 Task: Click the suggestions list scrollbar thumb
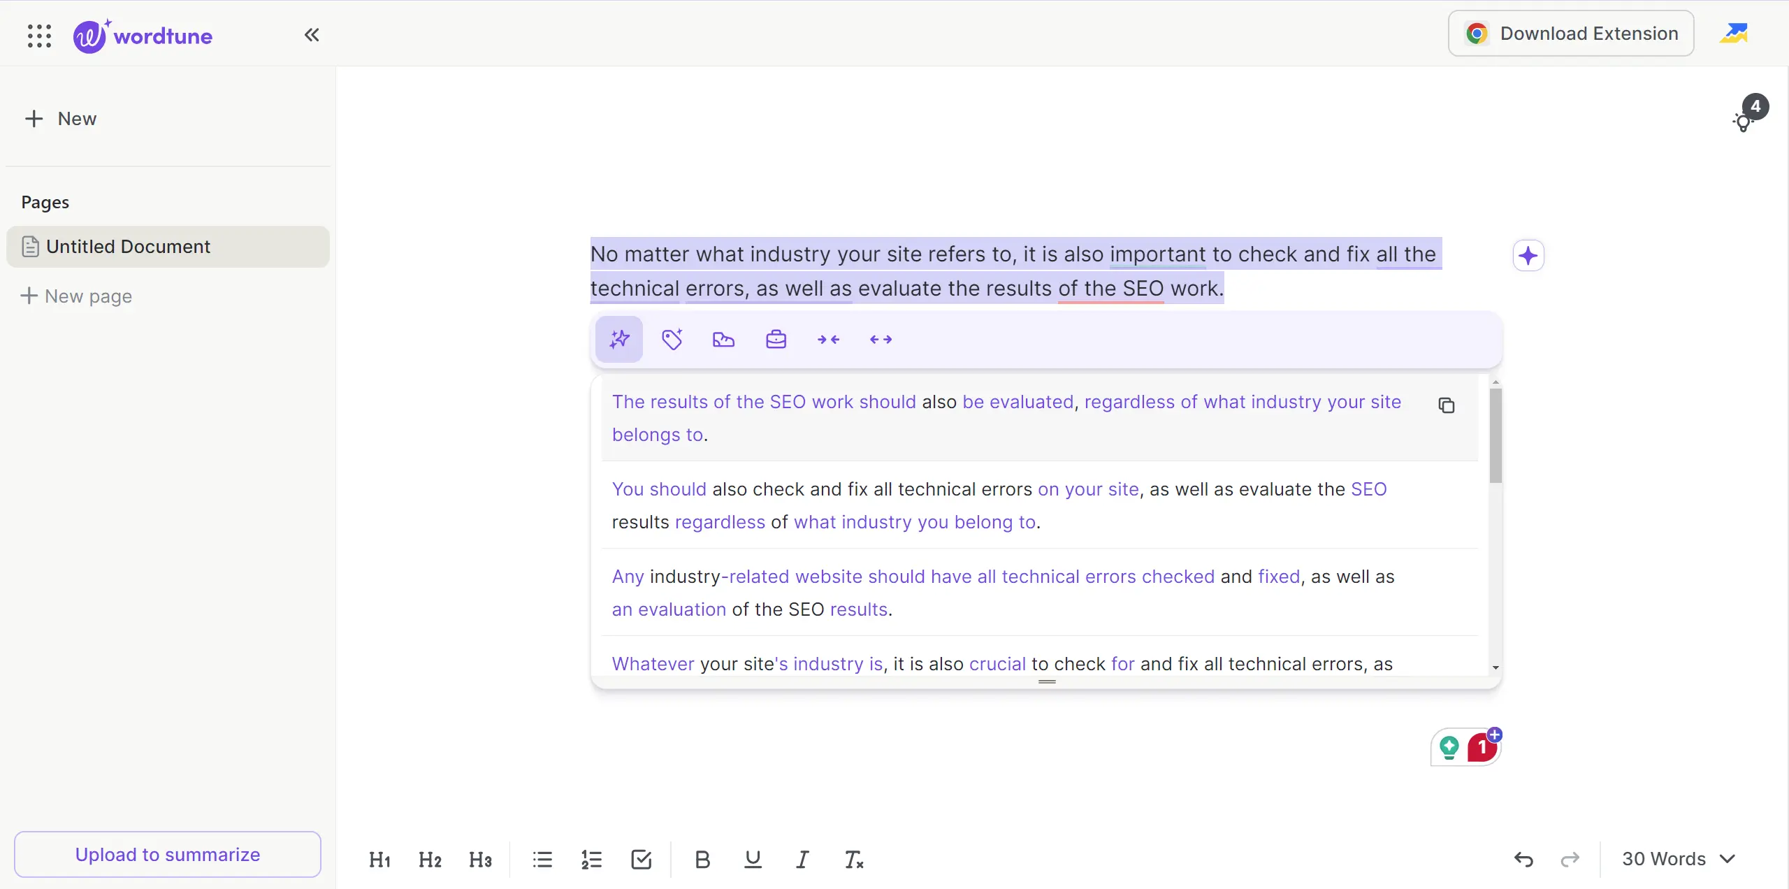pos(1495,435)
